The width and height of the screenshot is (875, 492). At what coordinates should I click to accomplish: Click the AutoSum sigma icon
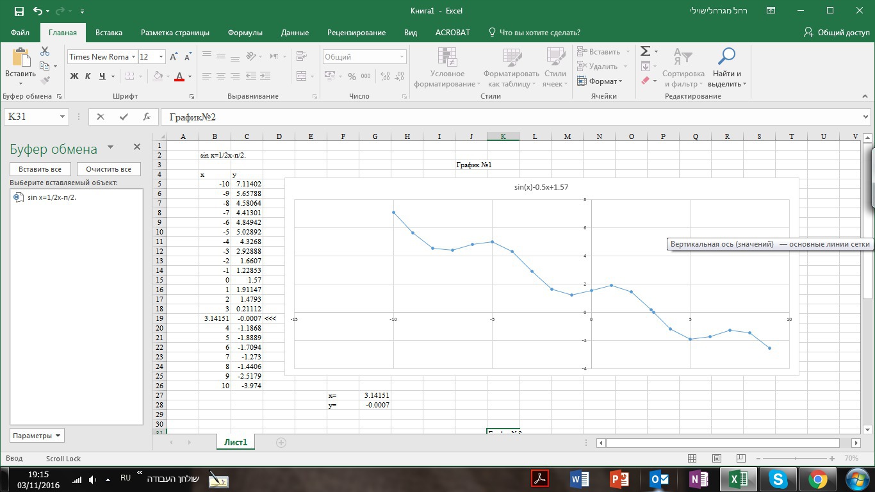646,51
